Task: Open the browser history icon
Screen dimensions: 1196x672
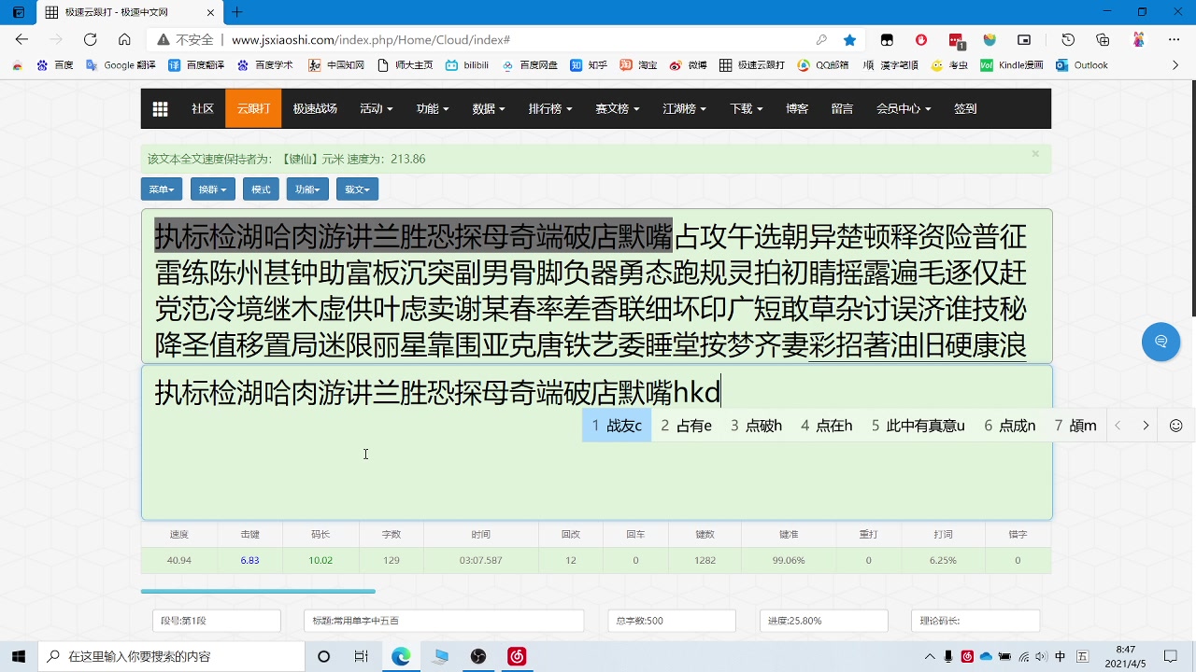Action: tap(1068, 39)
